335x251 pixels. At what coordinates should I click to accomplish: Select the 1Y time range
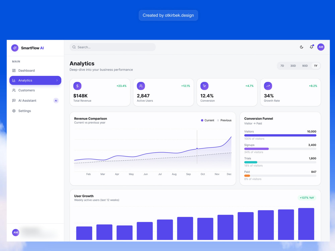point(316,66)
